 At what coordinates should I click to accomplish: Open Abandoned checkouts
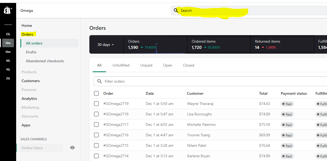click(45, 61)
